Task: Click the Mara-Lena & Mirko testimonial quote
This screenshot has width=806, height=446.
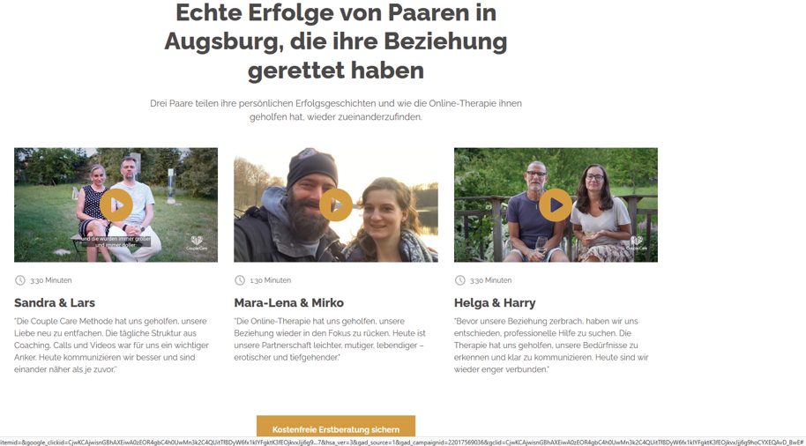Action: (330, 339)
